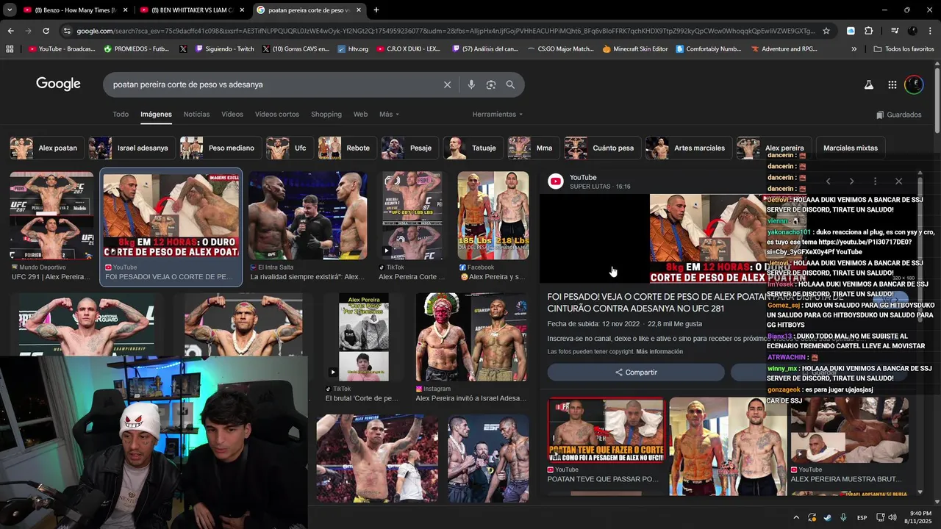Open the Todos los favoritos folder
Viewport: 941px width, 529px height.
904,48
